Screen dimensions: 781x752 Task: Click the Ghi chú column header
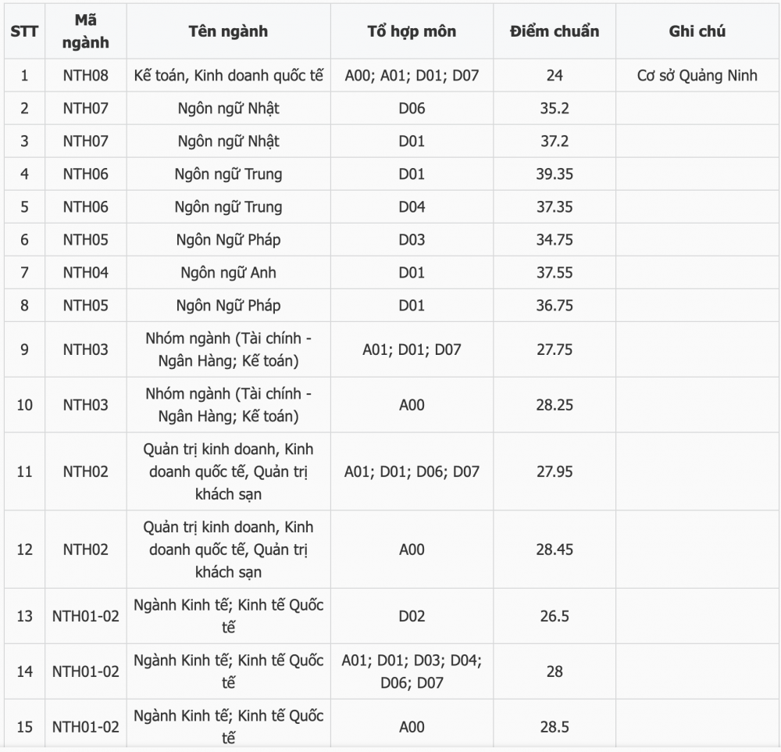pyautogui.click(x=697, y=31)
